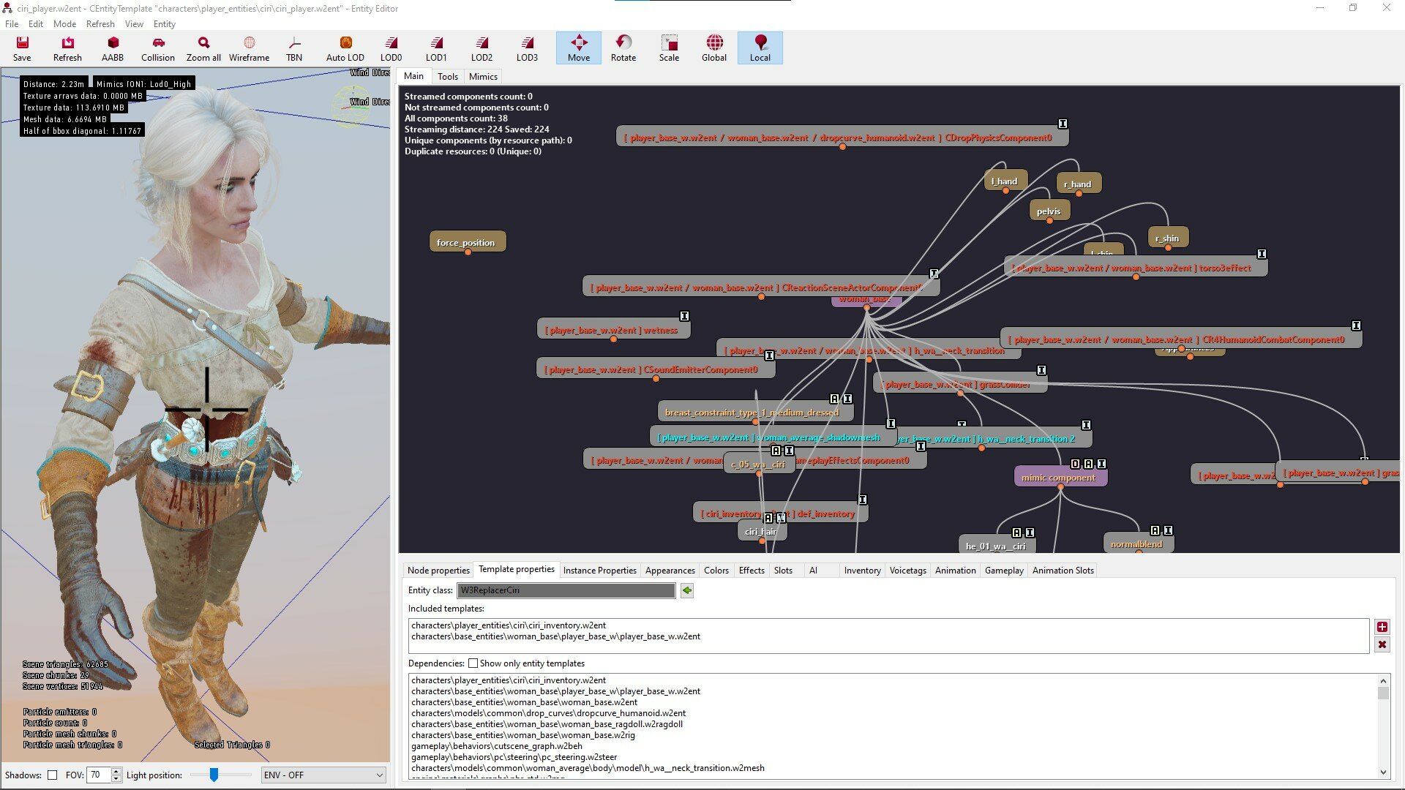Screen dimensions: 1405x790
Task: Enable the Shadows checkbox
Action: coord(52,775)
